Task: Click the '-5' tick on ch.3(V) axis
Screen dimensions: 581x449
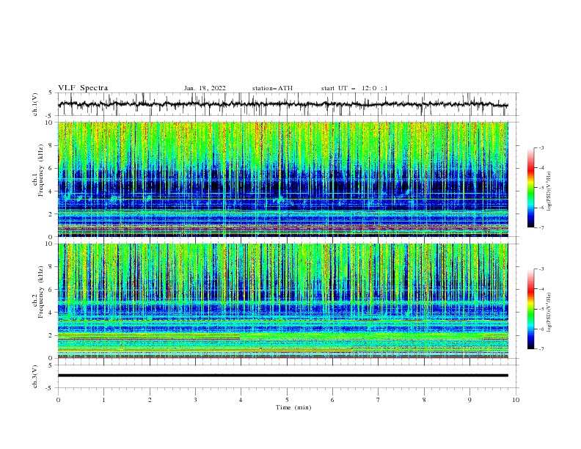Action: 50,388
